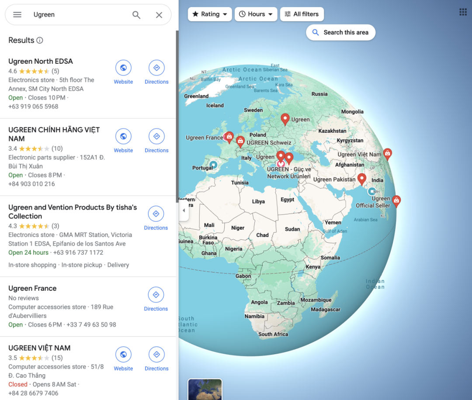Clear the Ugreen search with X
The width and height of the screenshot is (472, 400).
tap(159, 15)
